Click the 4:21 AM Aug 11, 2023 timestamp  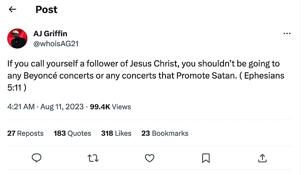[x=45, y=107]
